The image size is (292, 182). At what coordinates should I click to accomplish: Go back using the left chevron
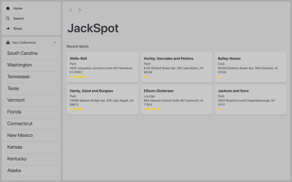tap(71, 10)
